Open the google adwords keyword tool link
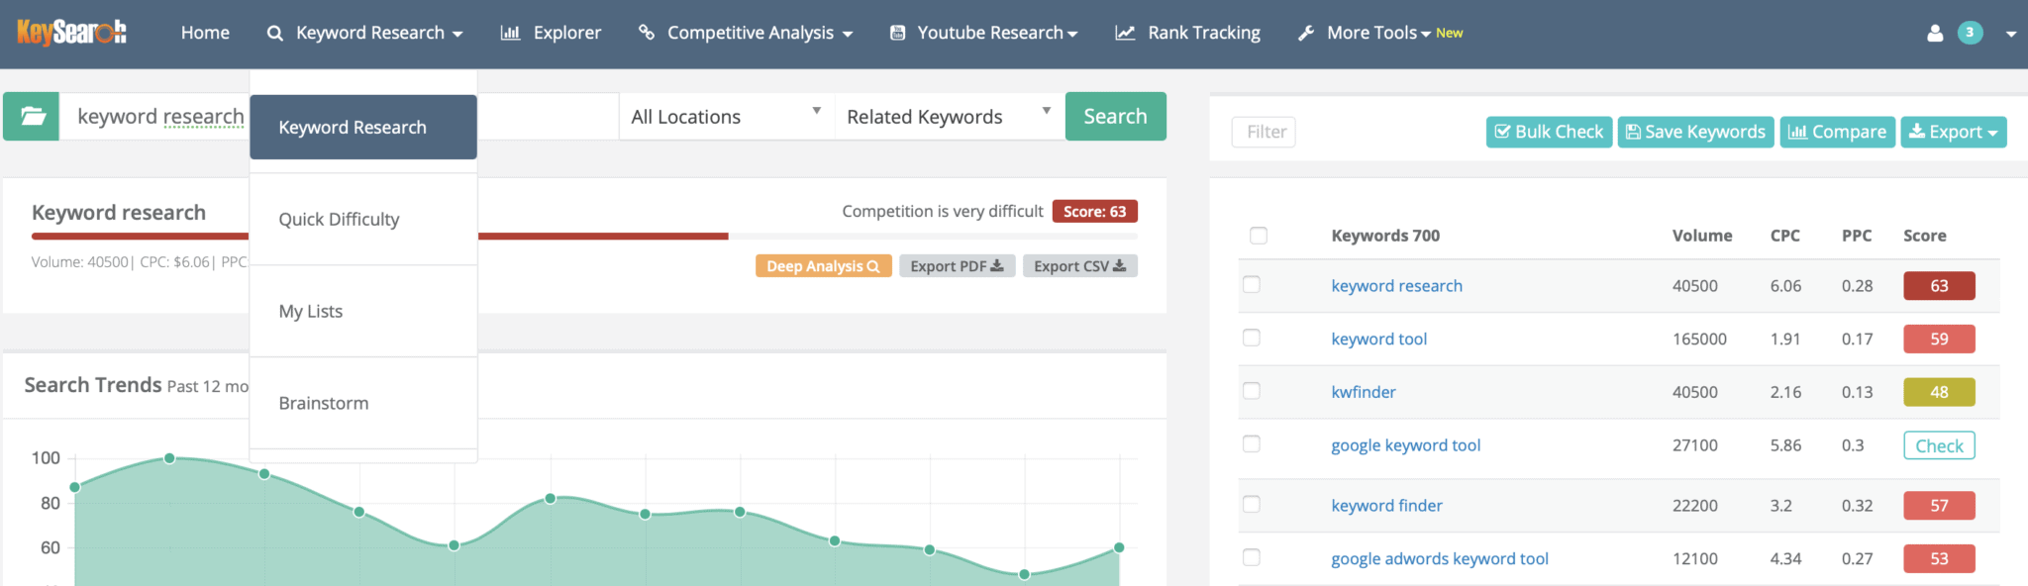Image resolution: width=2028 pixels, height=586 pixels. point(1440,559)
